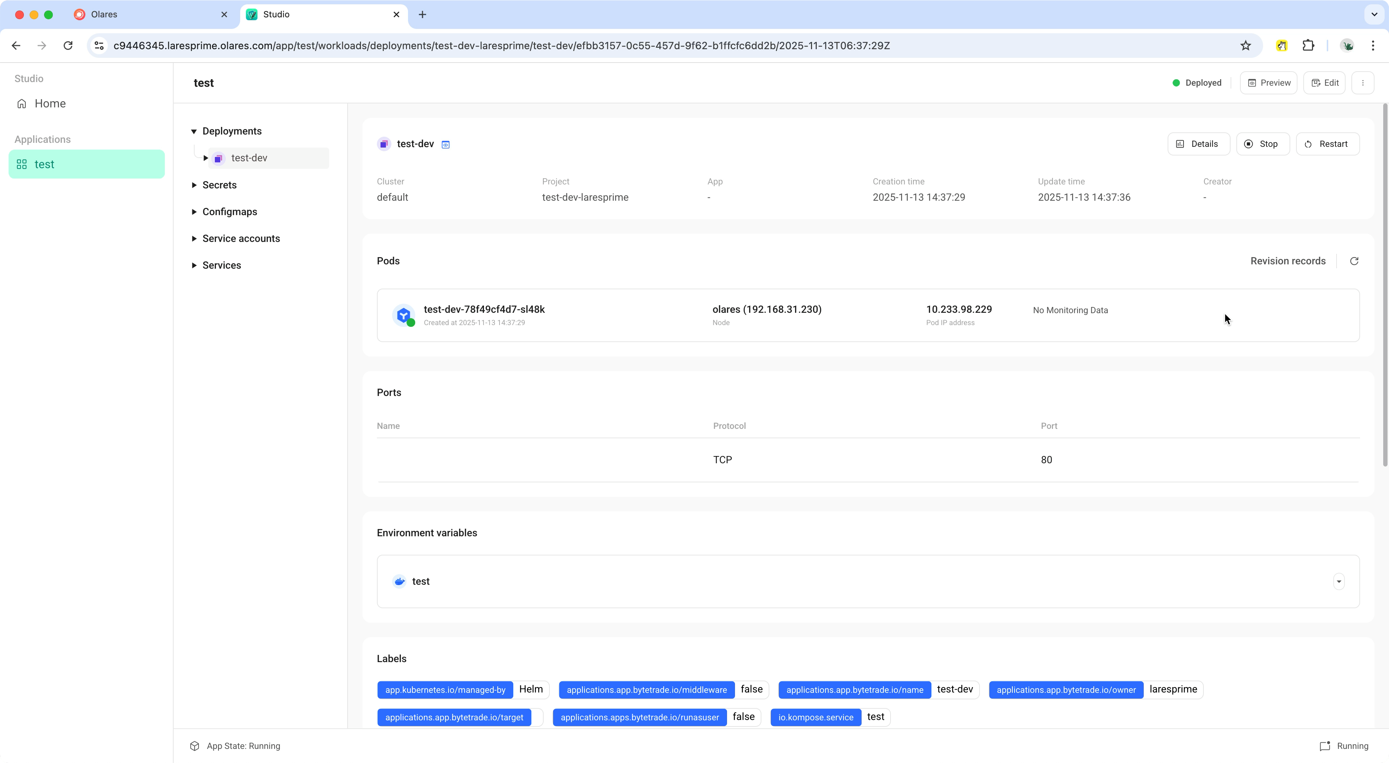Open the test-dev preview eye icon
The width and height of the screenshot is (1389, 763).
pos(445,144)
